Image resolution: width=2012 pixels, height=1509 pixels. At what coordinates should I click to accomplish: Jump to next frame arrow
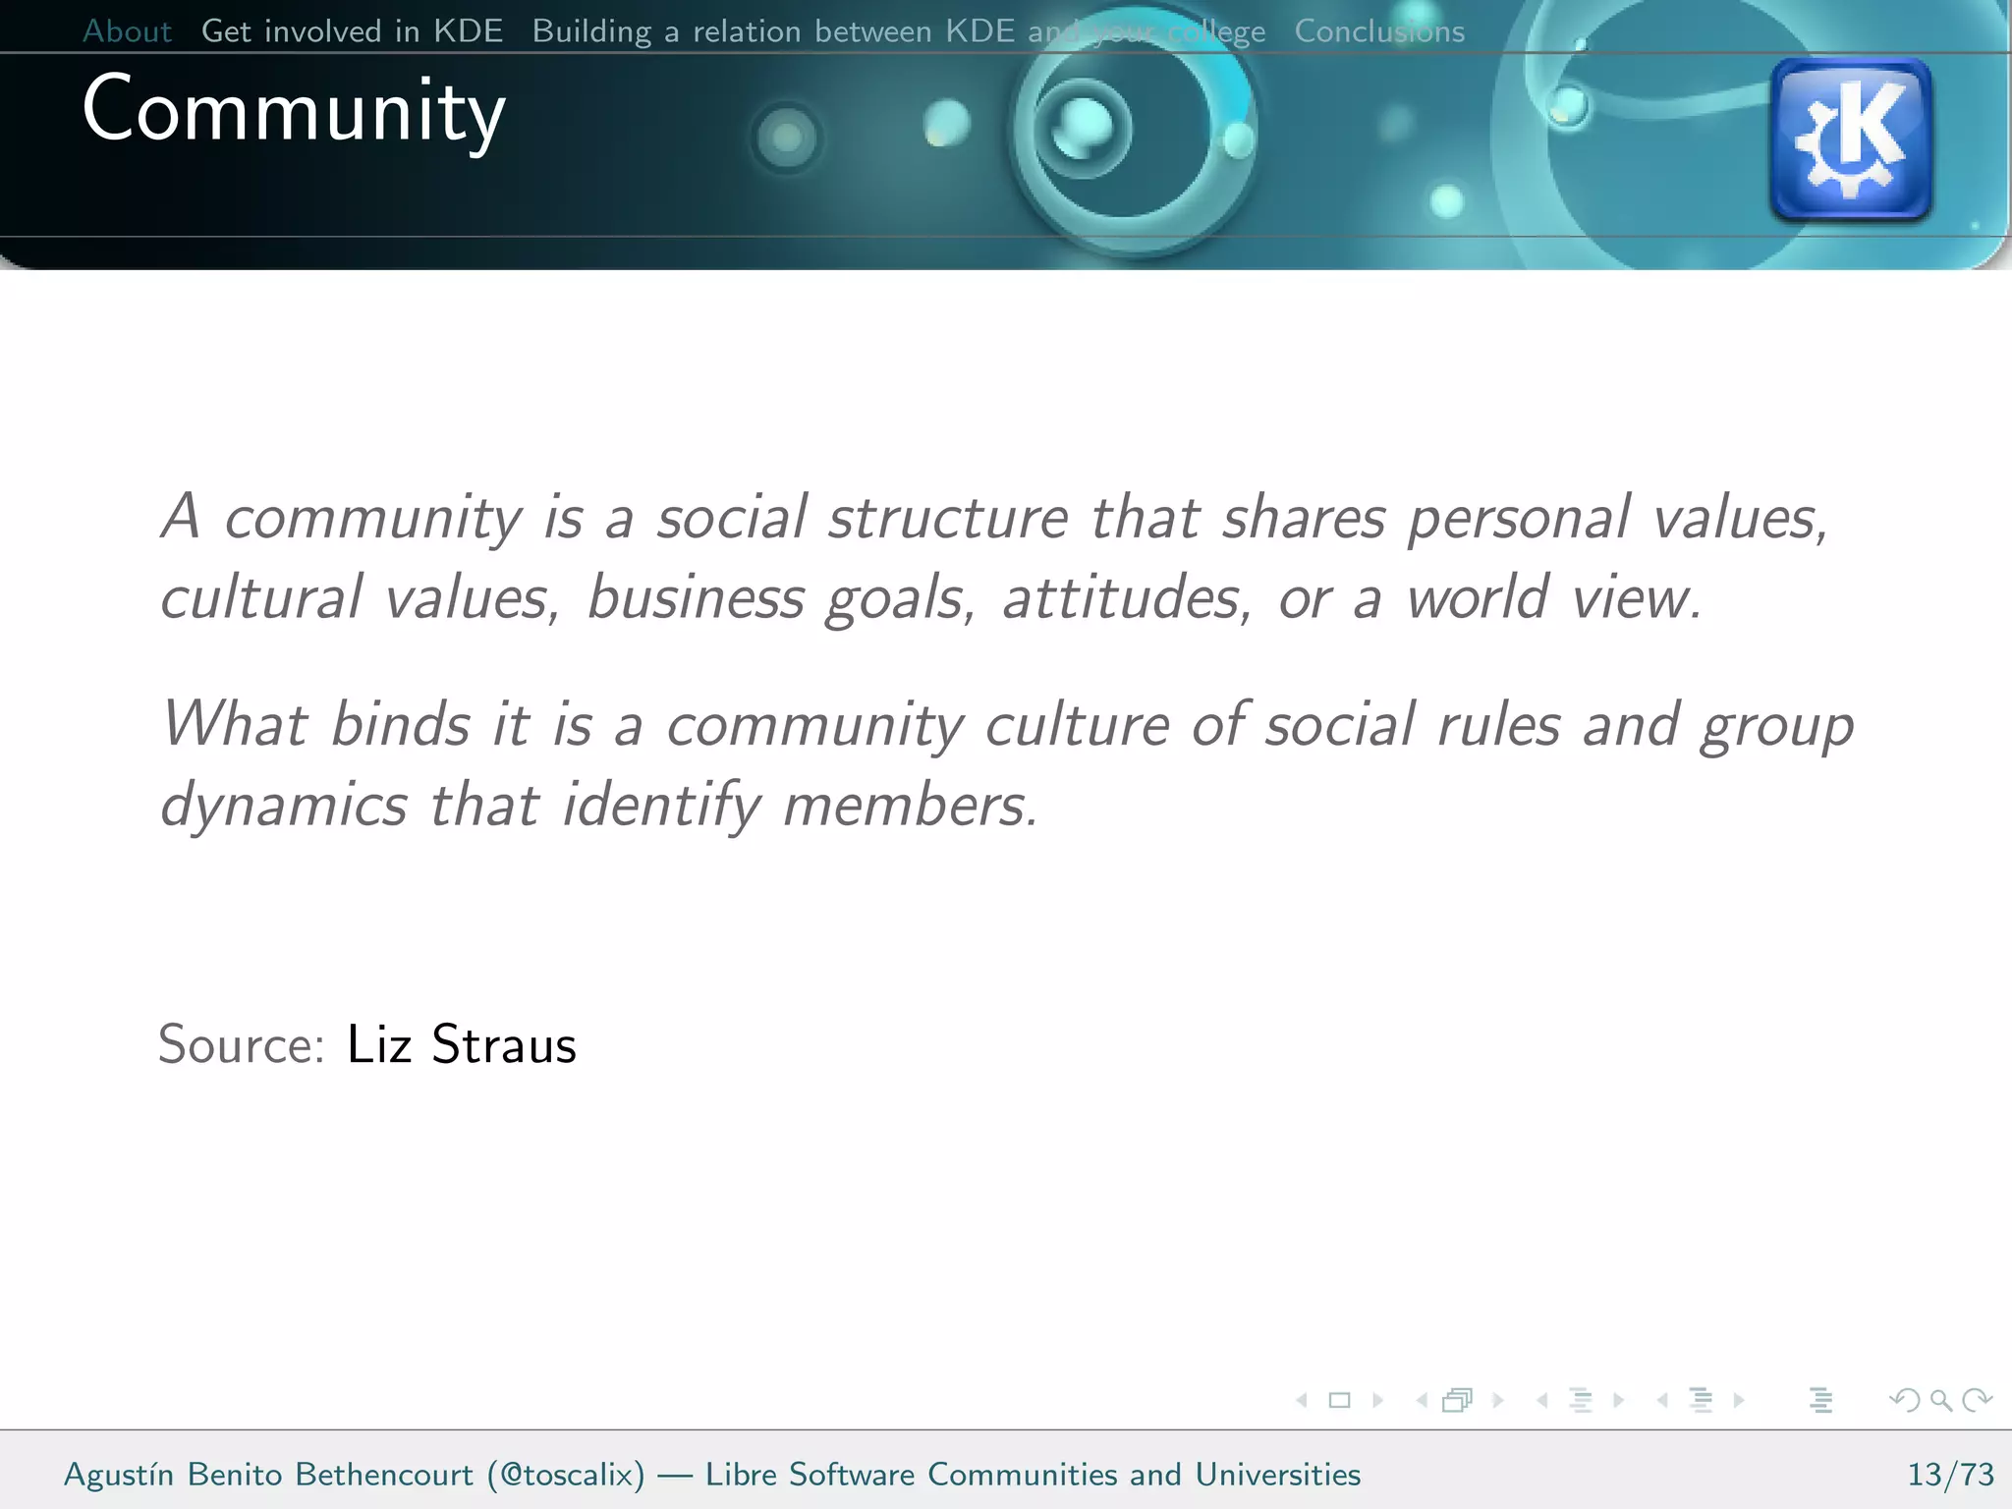1498,1400
